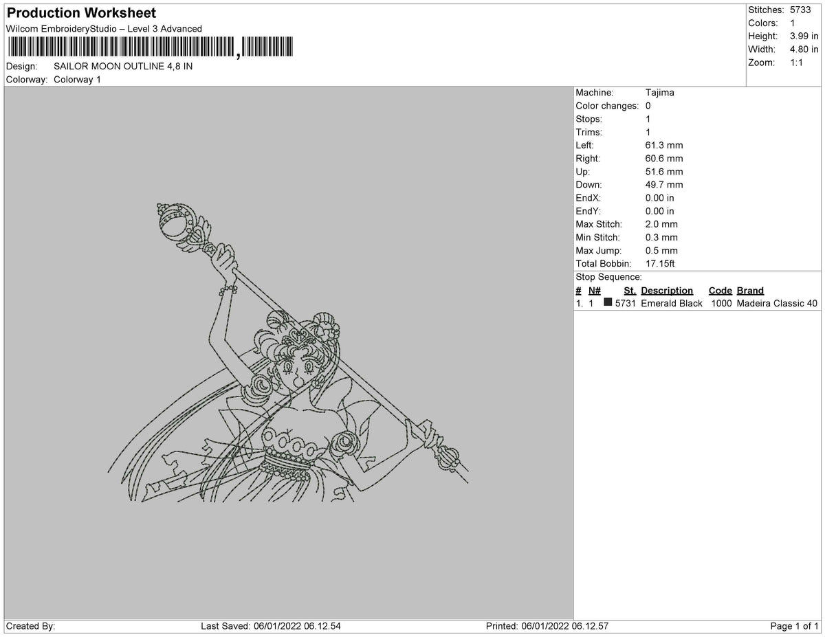Click the Machine value Tajima
The height and width of the screenshot is (637, 825).
pos(660,93)
